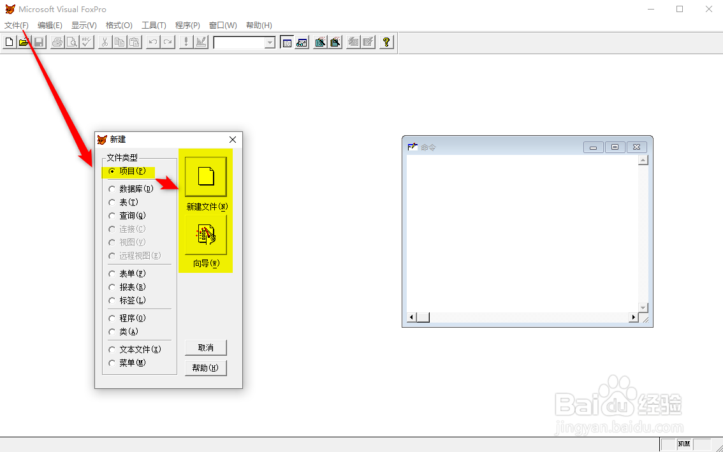Open the 帮助(H) menu
The height and width of the screenshot is (452, 723).
click(259, 26)
